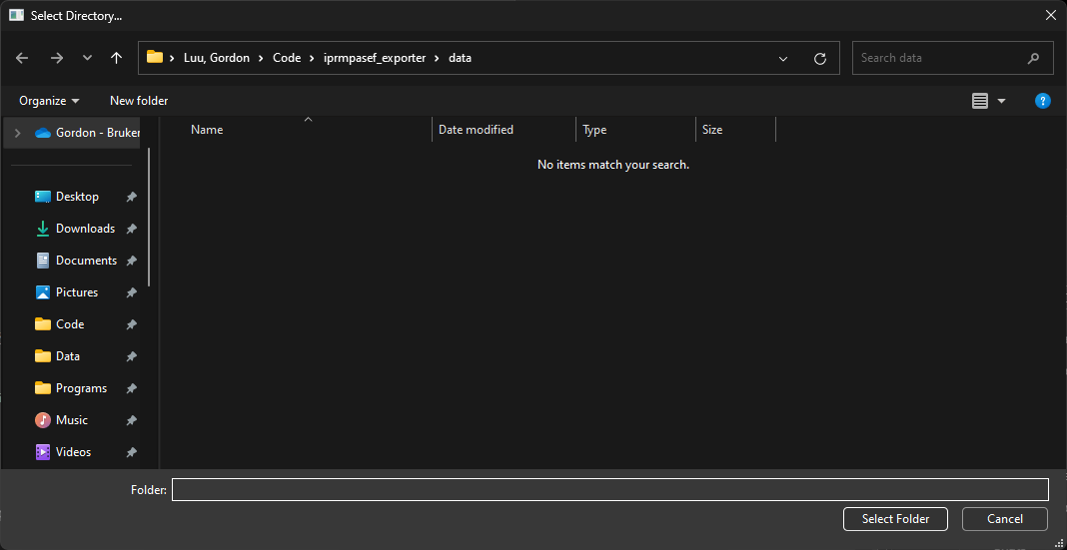Select 'data' in the breadcrumb path
The width and height of the screenshot is (1067, 550).
pyautogui.click(x=460, y=59)
